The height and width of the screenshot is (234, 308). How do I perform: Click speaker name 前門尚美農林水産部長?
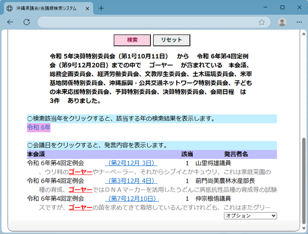click(x=225, y=181)
